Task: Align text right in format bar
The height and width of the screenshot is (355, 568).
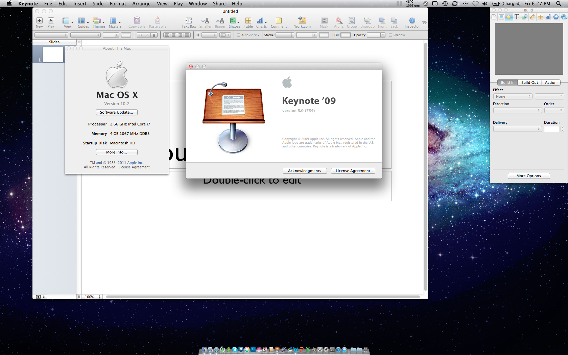Action: pyautogui.click(x=180, y=35)
